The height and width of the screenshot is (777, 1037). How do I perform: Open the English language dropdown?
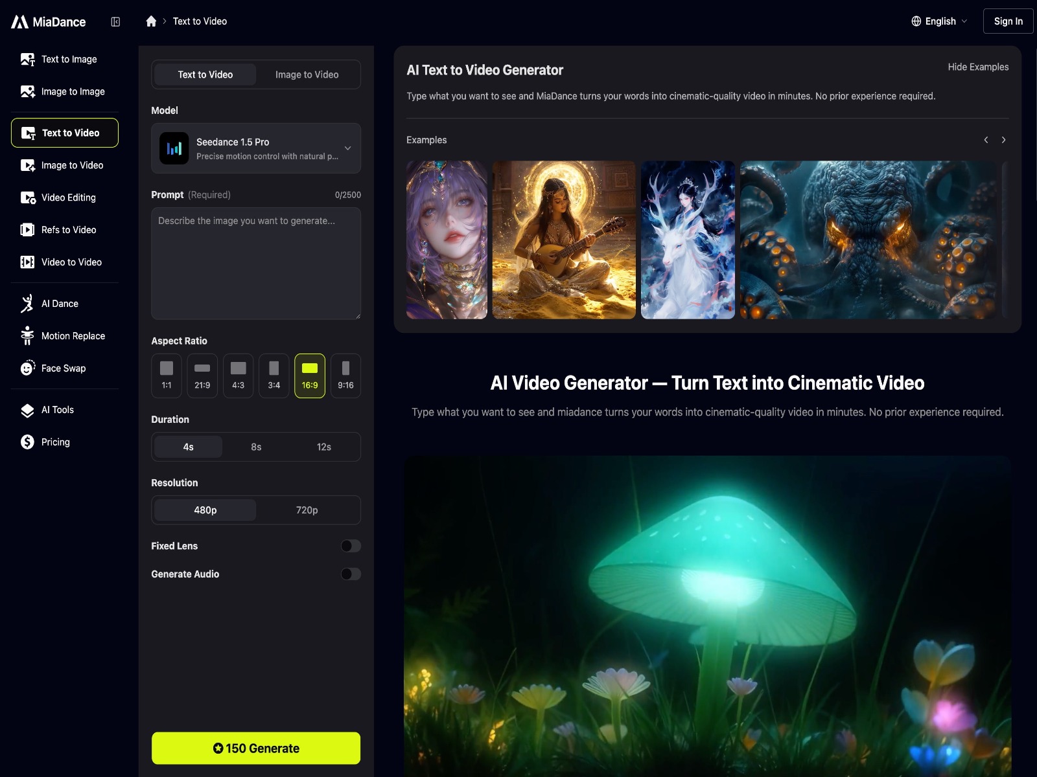939,21
